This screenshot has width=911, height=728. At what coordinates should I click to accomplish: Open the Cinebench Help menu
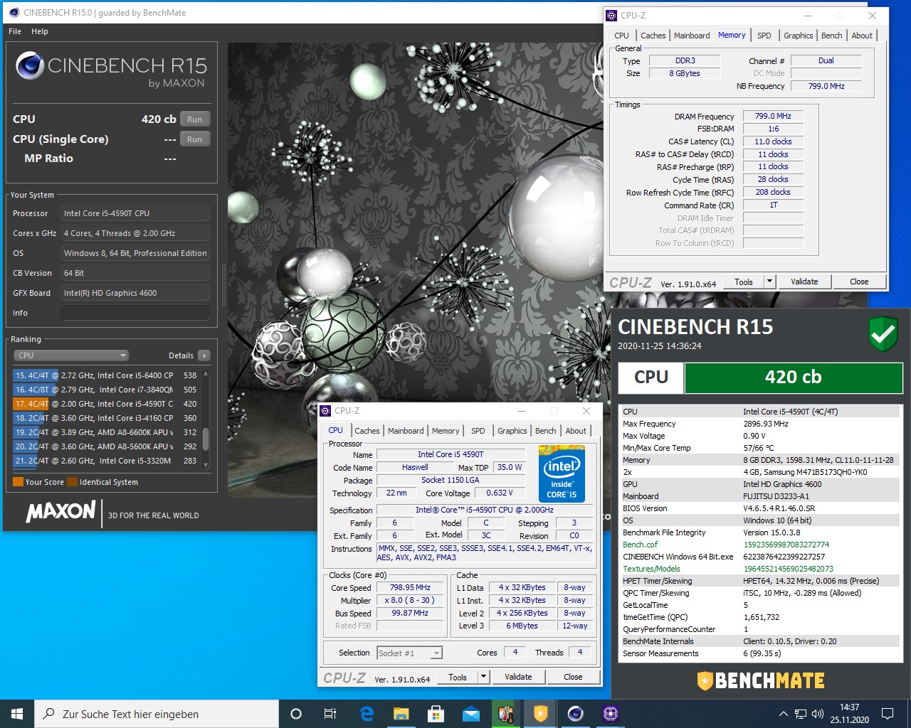pyautogui.click(x=40, y=31)
